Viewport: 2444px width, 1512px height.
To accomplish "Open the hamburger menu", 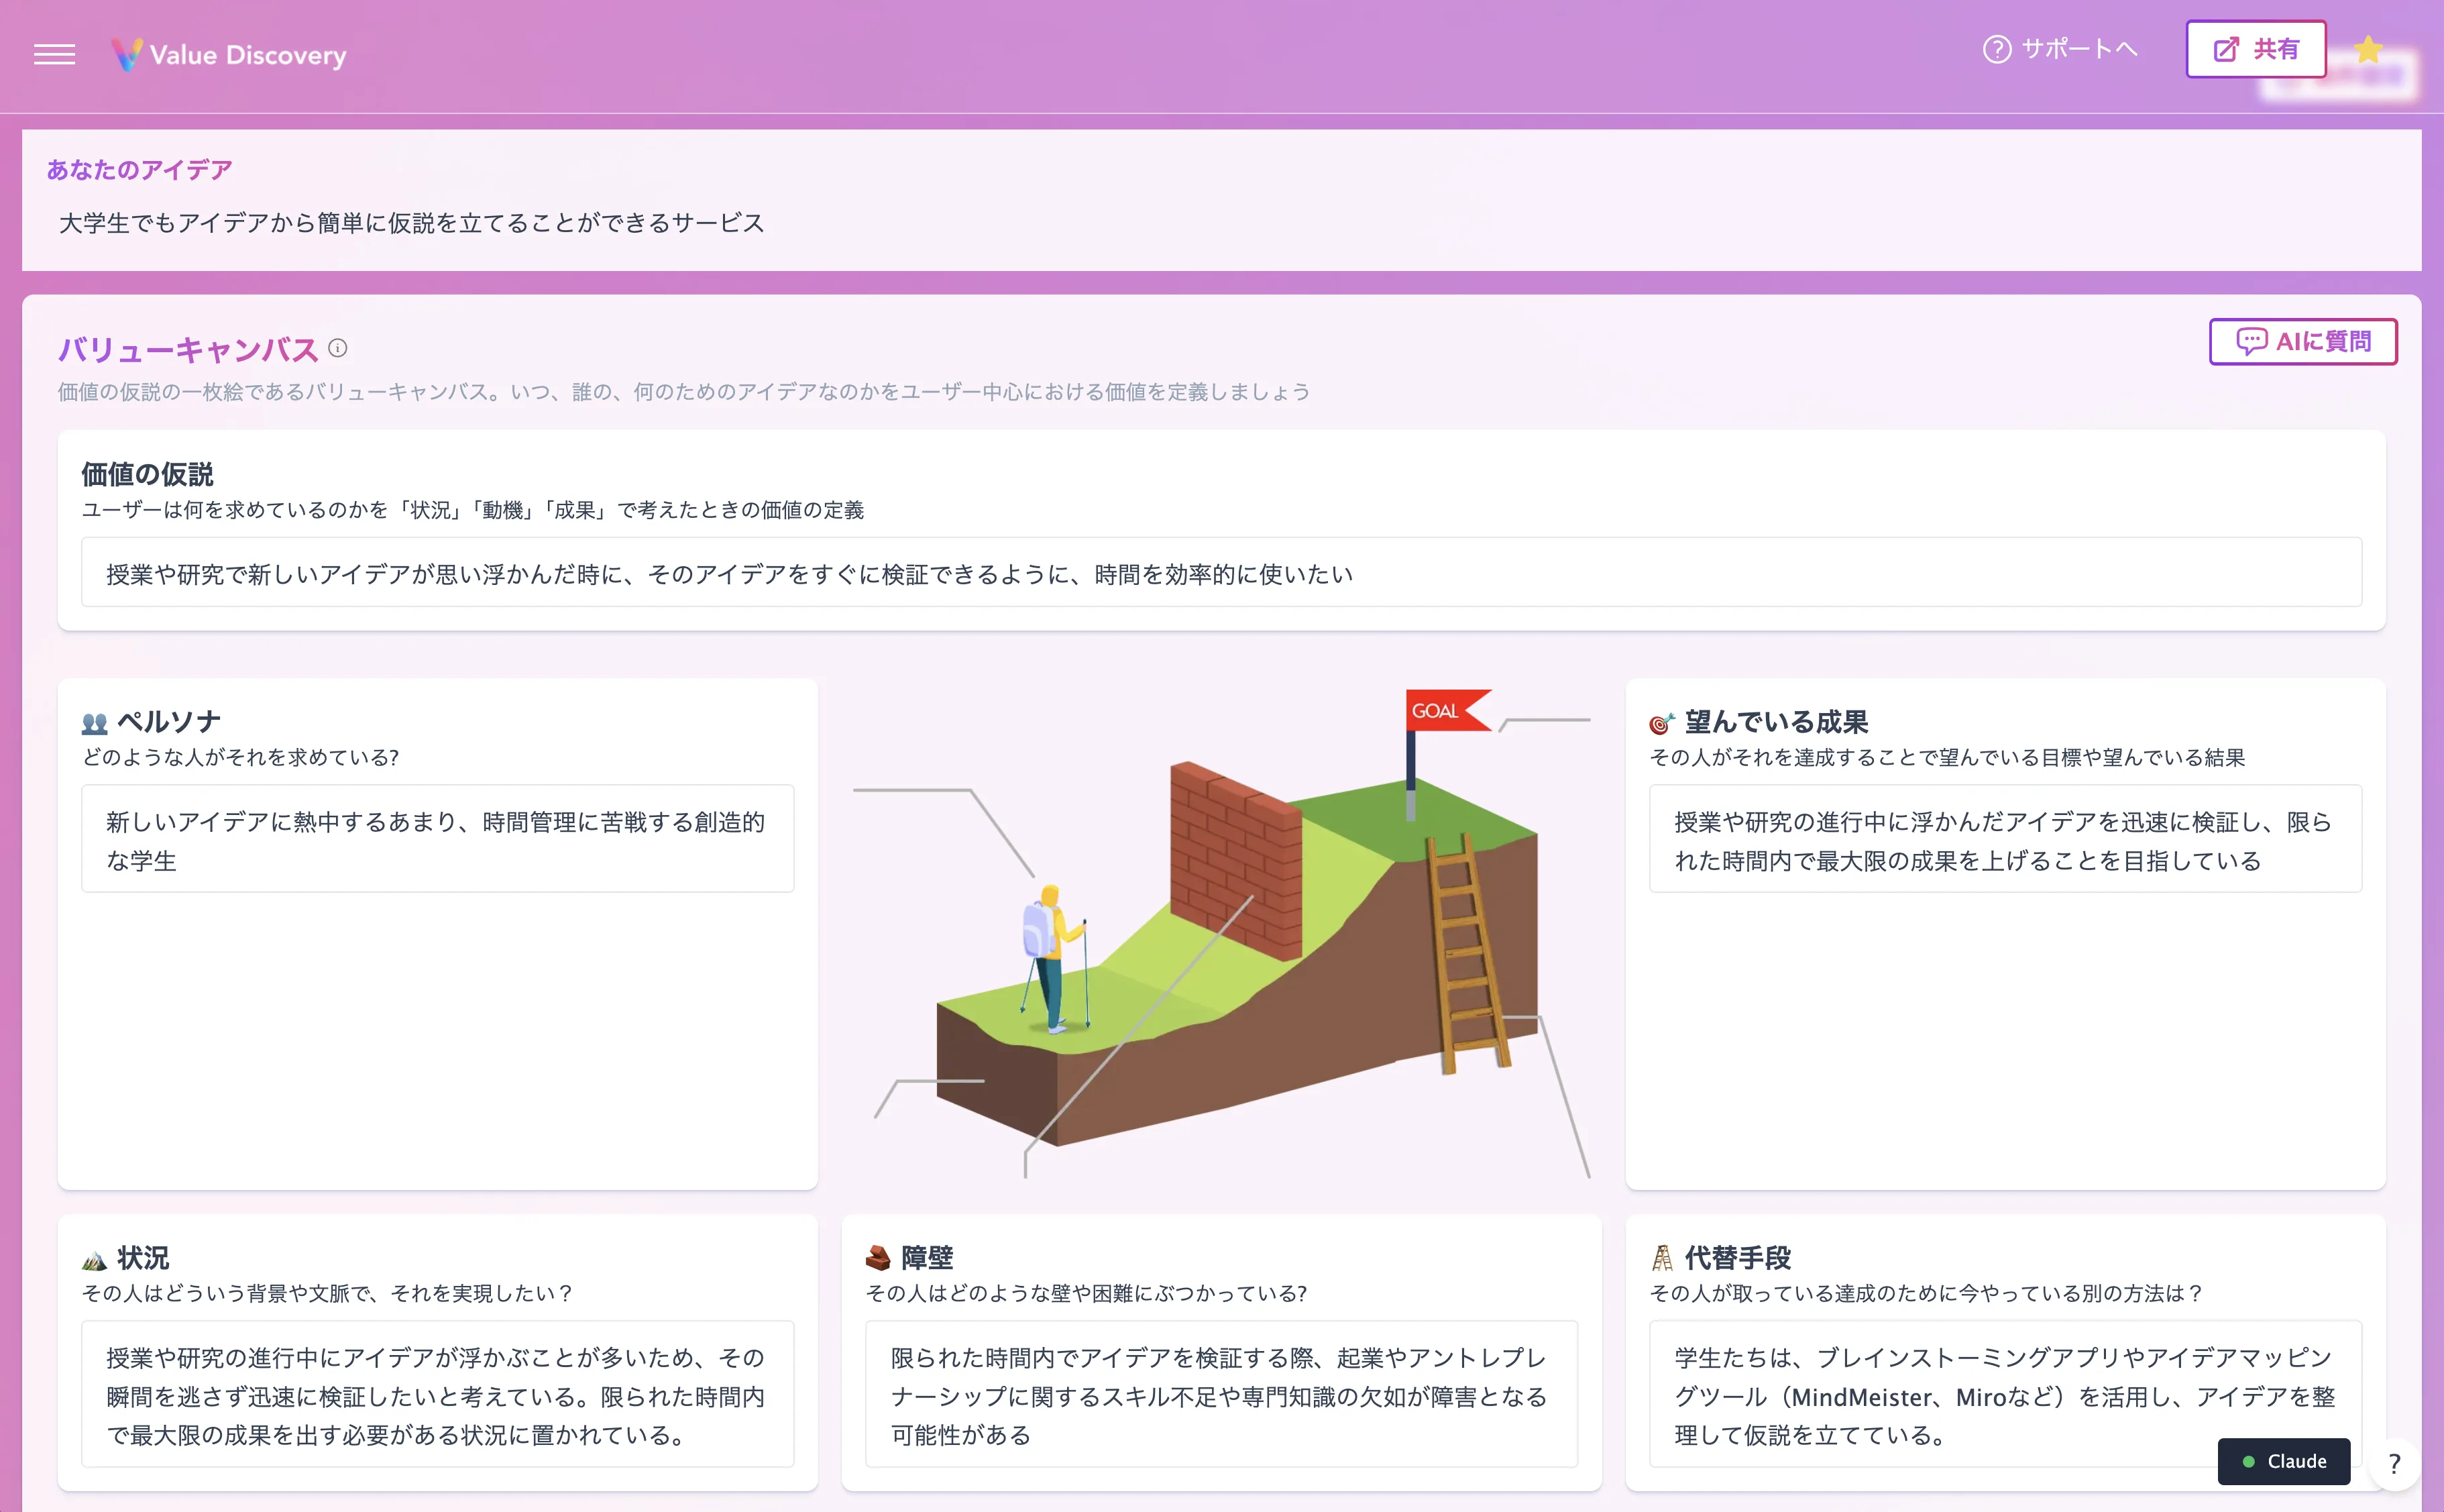I will point(54,54).
